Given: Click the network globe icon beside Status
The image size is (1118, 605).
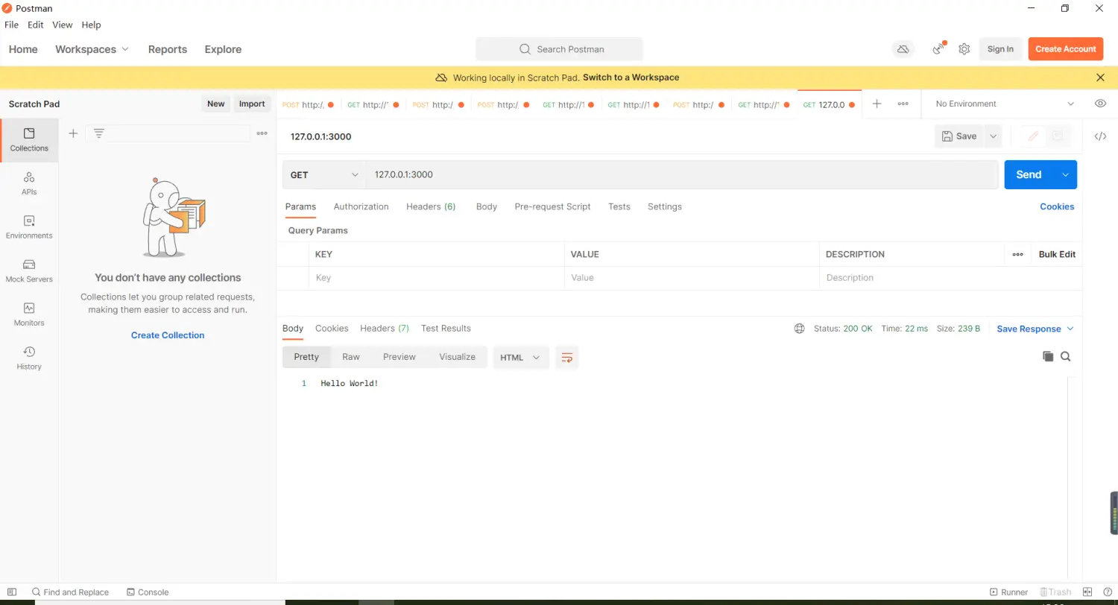Looking at the screenshot, I should pos(800,329).
